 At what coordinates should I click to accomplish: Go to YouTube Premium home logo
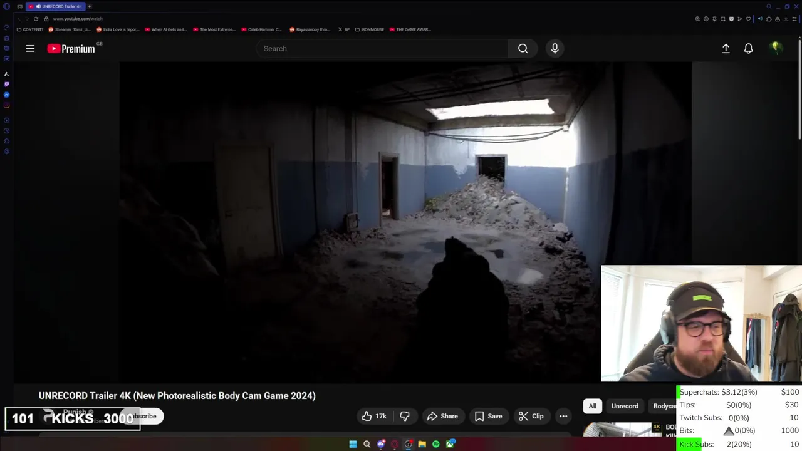point(71,48)
